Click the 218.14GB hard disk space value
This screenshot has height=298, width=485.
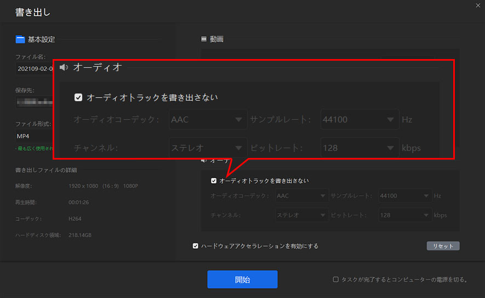[x=80, y=235]
